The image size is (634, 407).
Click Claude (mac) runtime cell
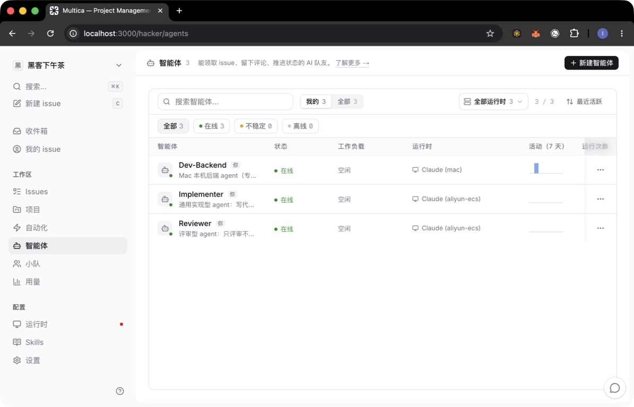pyautogui.click(x=437, y=169)
